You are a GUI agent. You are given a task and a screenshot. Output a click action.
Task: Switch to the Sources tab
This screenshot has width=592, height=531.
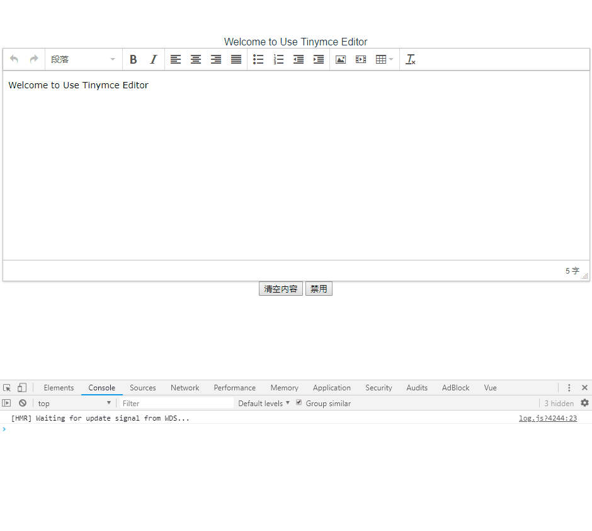point(143,388)
